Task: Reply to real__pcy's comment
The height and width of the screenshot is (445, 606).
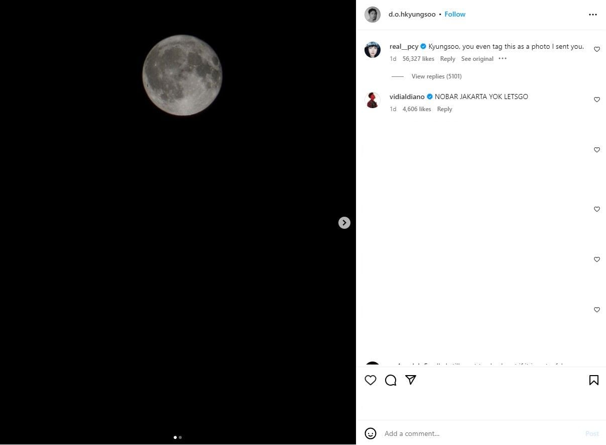Action: point(447,59)
